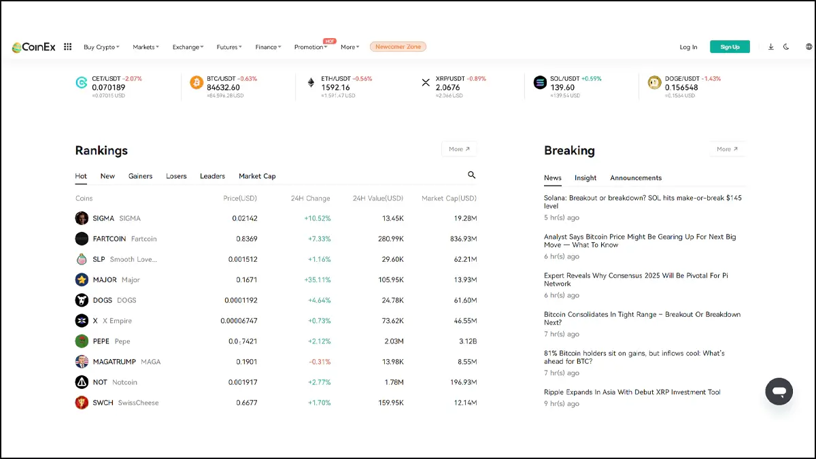
Task: Read the Analyst Says Bitcoin Price article
Action: (x=640, y=241)
